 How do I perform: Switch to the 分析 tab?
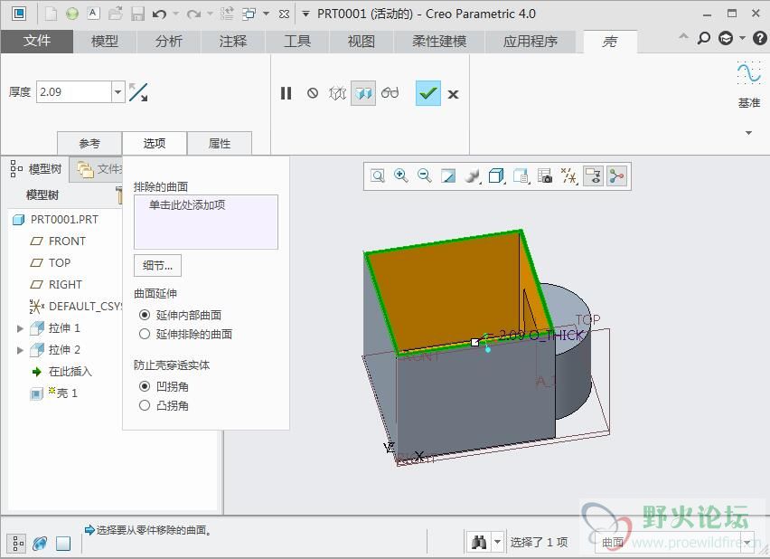168,42
